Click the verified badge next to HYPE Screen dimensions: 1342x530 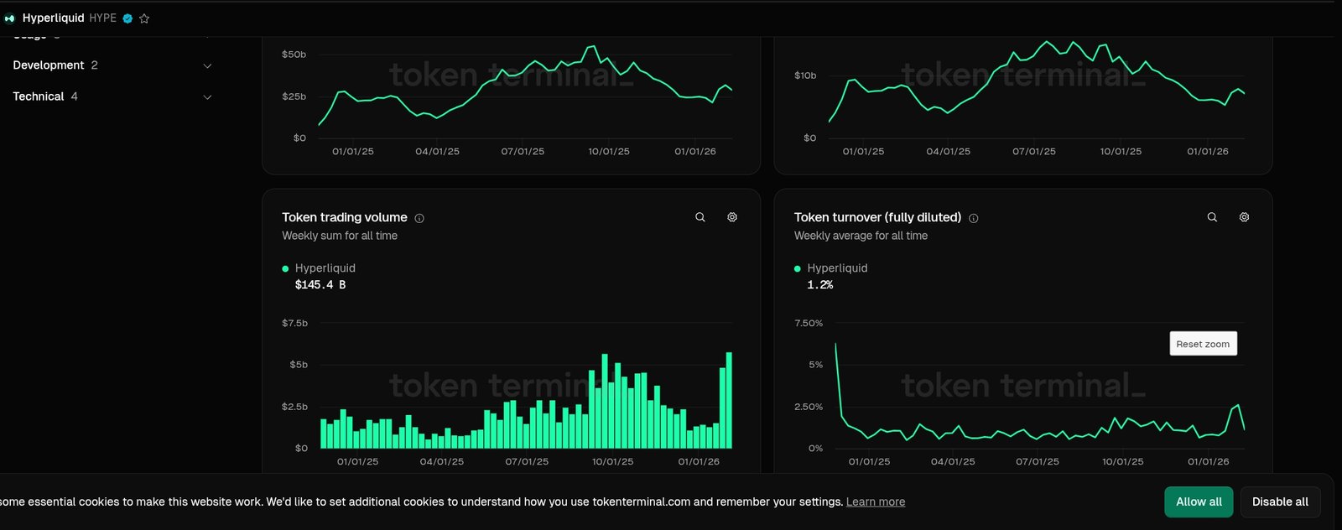[127, 18]
